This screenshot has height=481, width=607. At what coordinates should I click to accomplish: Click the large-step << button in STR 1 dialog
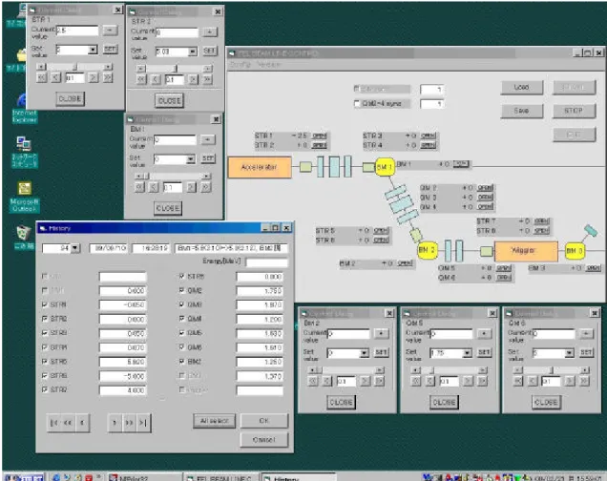click(x=42, y=77)
